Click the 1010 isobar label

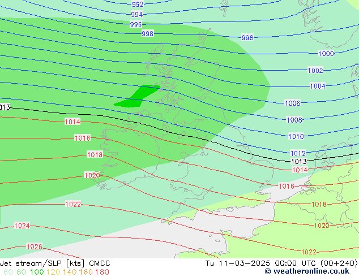pyautogui.click(x=296, y=136)
